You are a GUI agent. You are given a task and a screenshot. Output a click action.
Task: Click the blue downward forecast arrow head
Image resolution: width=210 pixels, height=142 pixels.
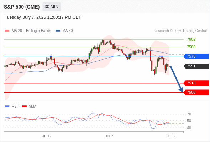(181, 90)
